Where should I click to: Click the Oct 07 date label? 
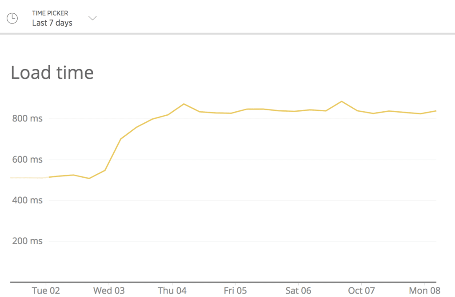pyautogui.click(x=361, y=290)
